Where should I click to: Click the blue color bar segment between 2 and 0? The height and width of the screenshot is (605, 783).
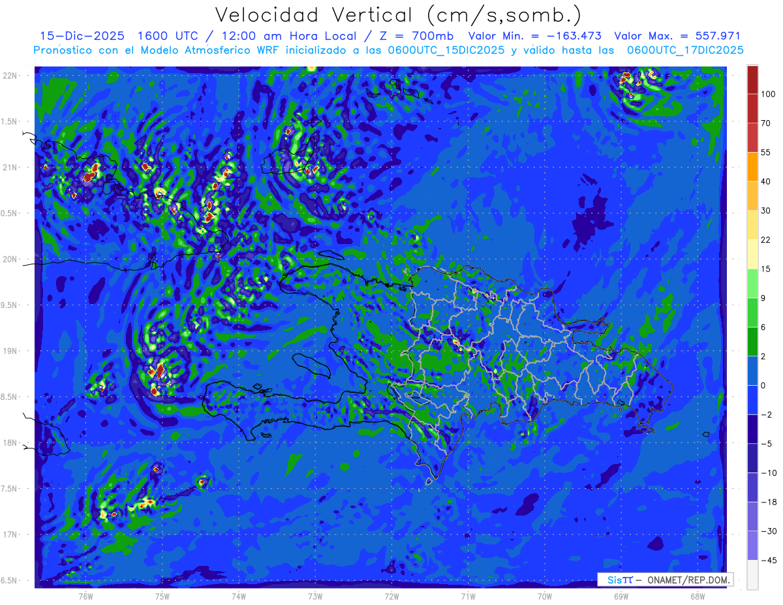752,371
